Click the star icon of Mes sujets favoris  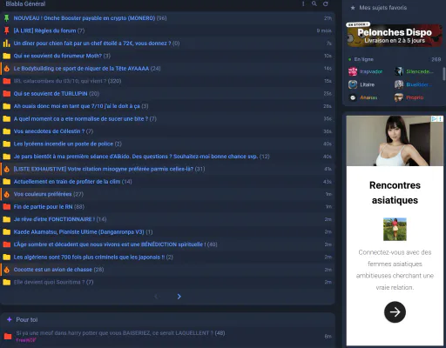coord(353,8)
